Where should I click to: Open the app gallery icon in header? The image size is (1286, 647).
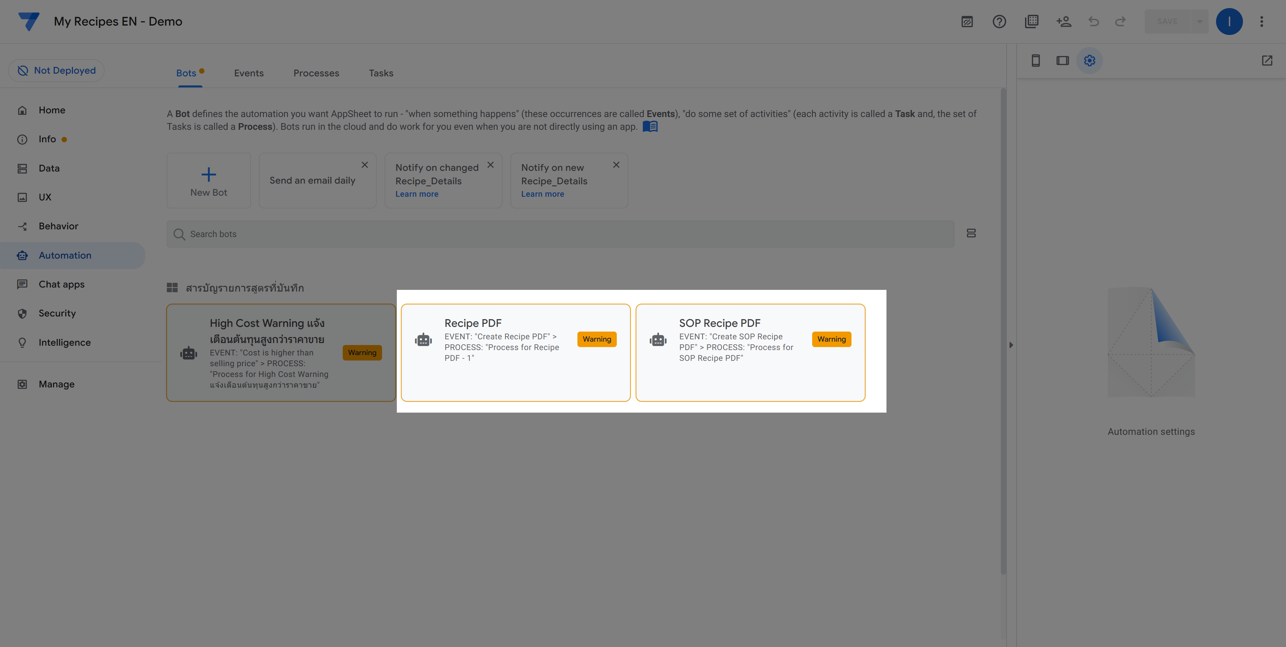(x=1031, y=22)
